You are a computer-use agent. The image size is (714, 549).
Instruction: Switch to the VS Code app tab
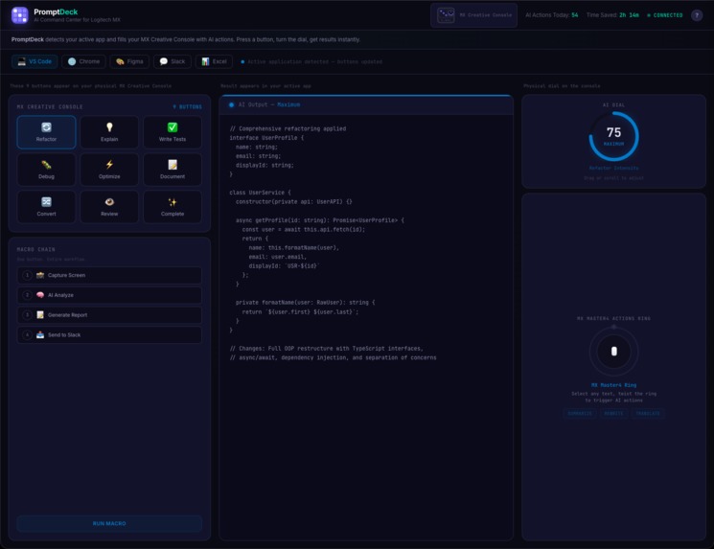click(x=35, y=61)
